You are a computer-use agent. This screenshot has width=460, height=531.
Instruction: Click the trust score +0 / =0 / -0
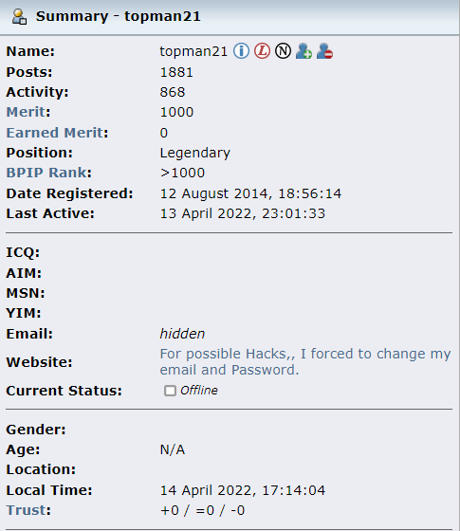pos(202,510)
